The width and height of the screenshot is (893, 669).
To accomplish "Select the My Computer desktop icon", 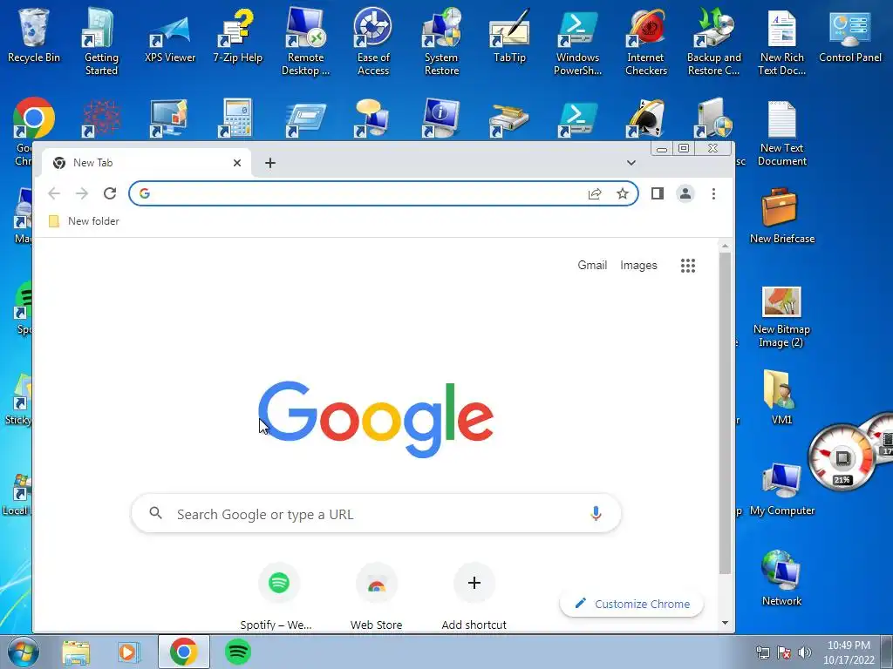I will click(782, 488).
